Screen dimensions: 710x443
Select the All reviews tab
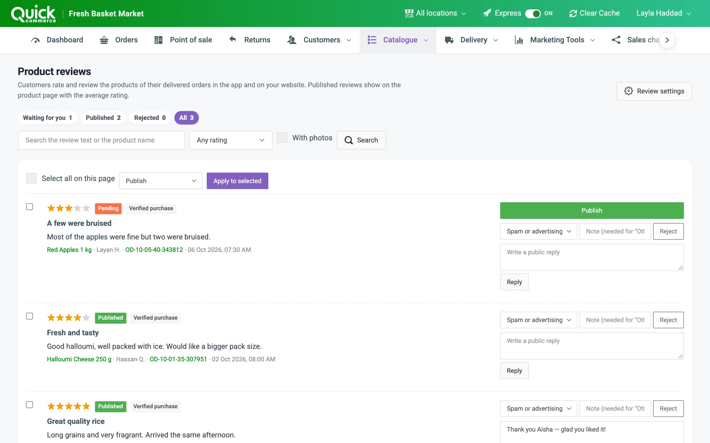(187, 118)
